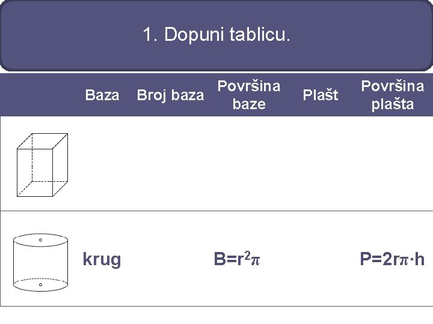Select the 'Površina plašta' column header
The width and height of the screenshot is (433, 324).
pyautogui.click(x=392, y=95)
